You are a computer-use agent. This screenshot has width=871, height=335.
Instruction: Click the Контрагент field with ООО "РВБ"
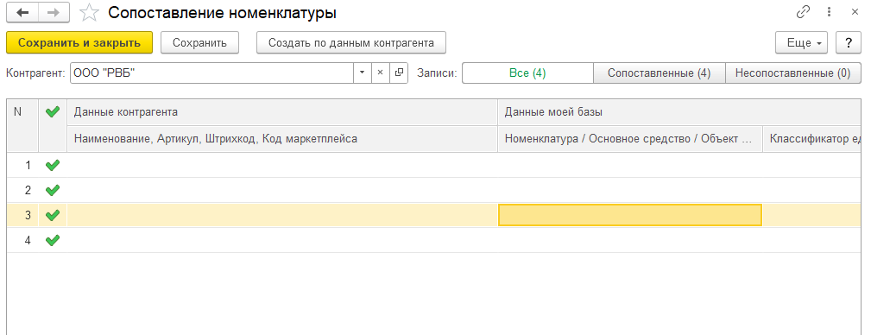211,73
